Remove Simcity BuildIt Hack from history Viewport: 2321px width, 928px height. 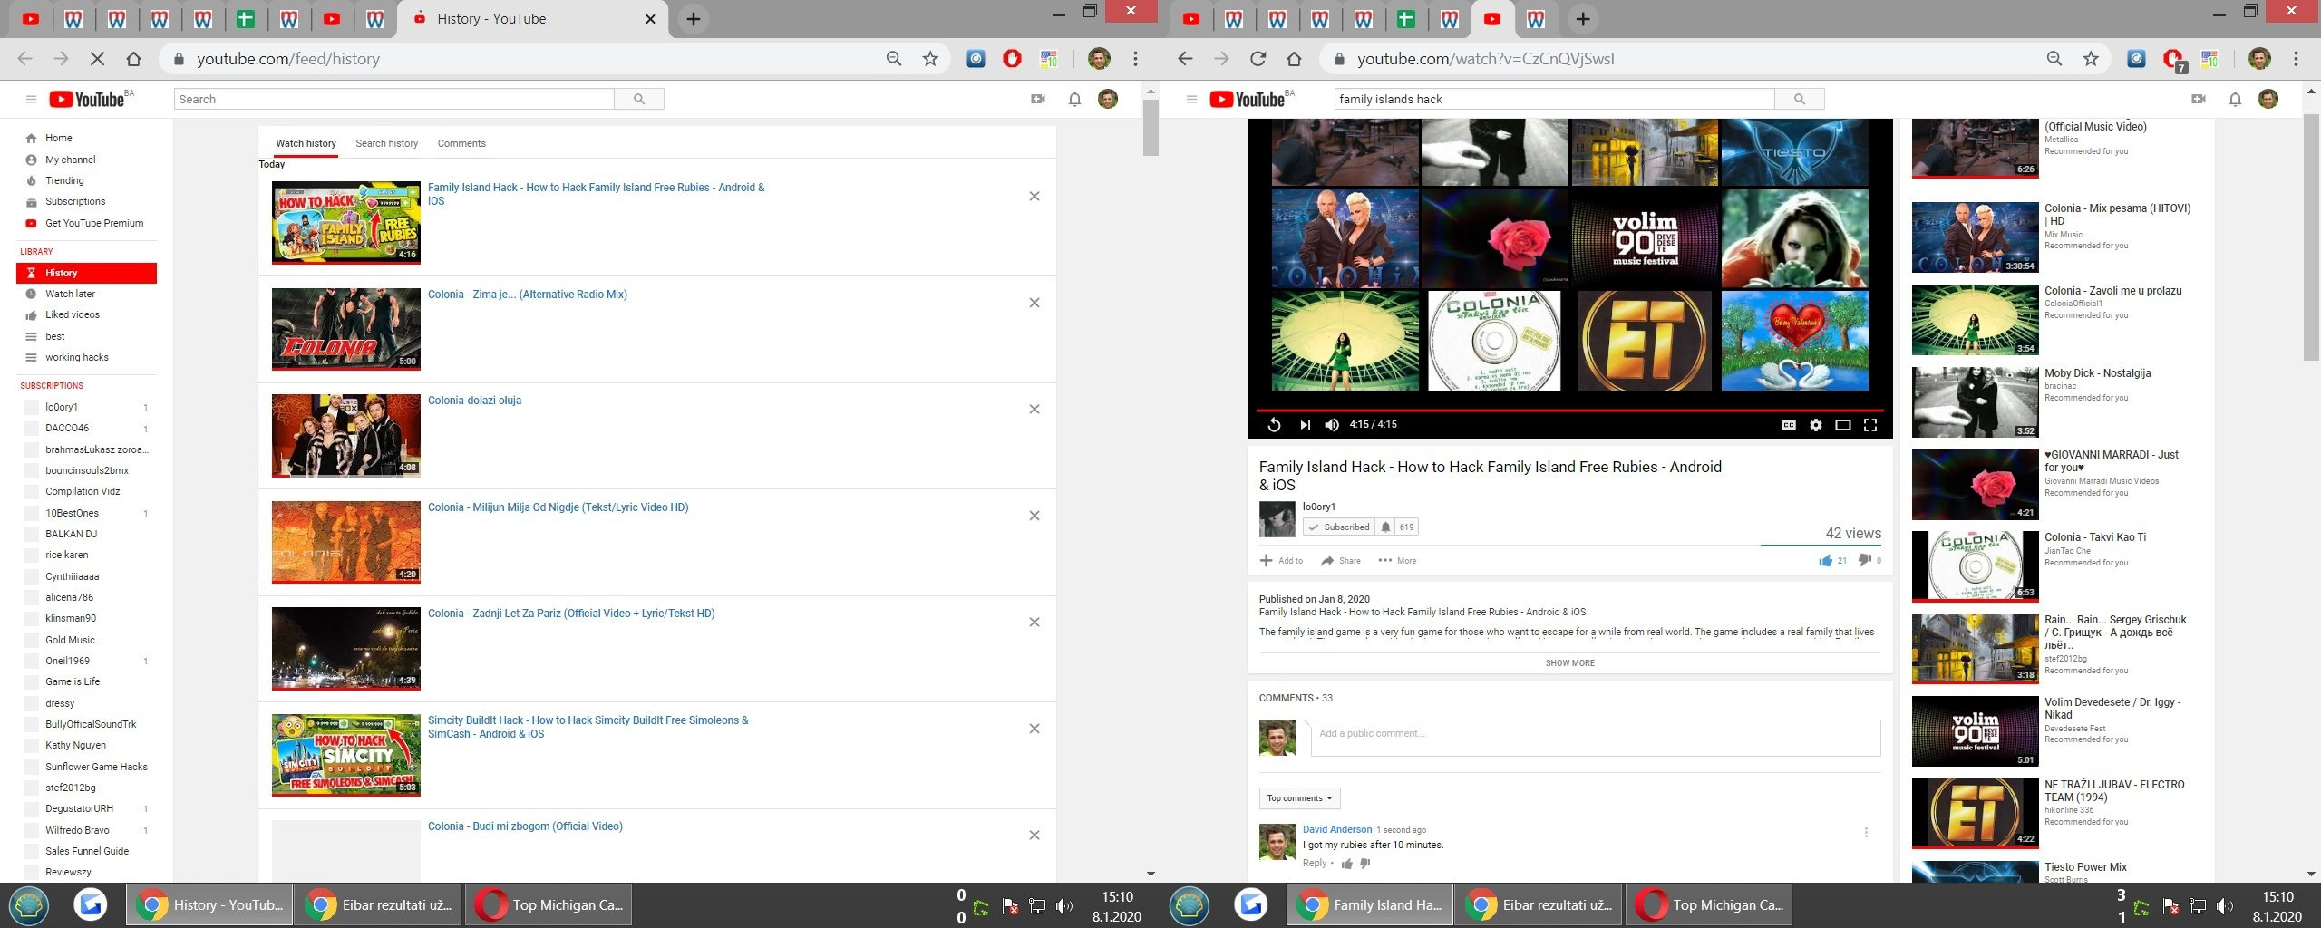tap(1034, 729)
